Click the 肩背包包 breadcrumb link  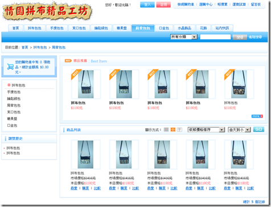pyautogui.click(x=59, y=47)
